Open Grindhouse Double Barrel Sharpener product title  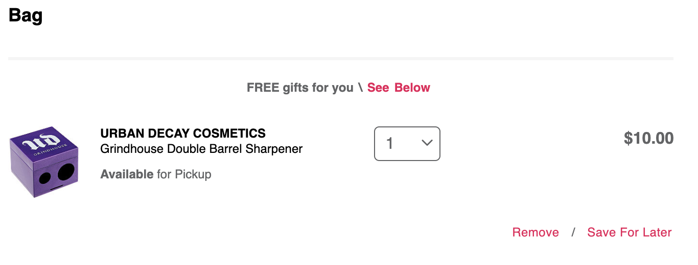201,149
